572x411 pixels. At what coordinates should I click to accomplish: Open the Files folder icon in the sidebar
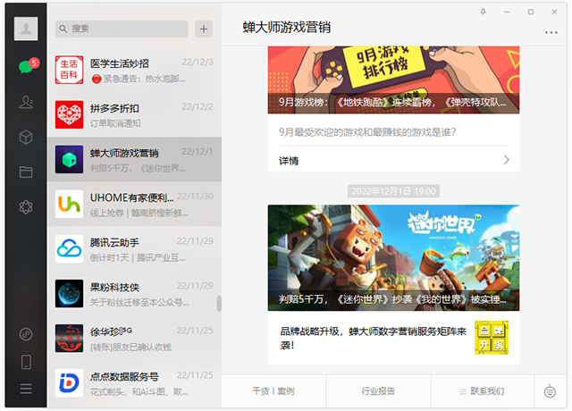coord(26,172)
